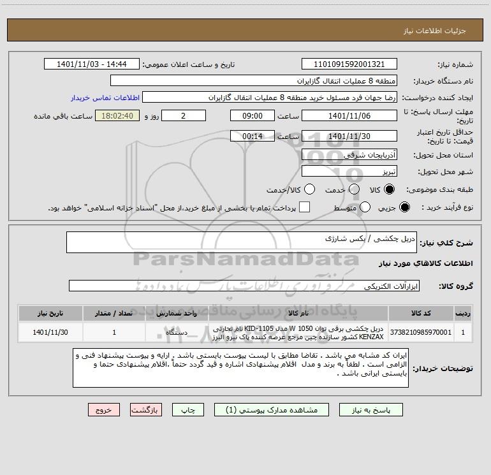Screen dimensions: 491x475
Task: Click the جزئیات اطلاعات نیاز header title
Action: [434, 31]
